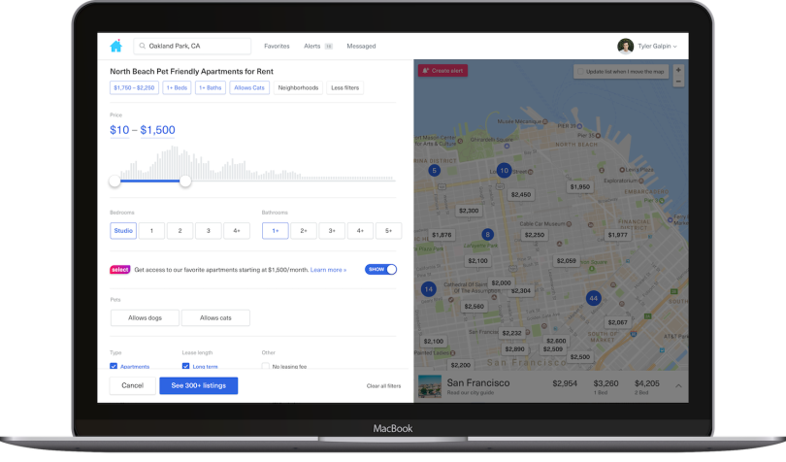Select 1+ bathrooms option
This screenshot has width=786, height=462.
(x=276, y=231)
